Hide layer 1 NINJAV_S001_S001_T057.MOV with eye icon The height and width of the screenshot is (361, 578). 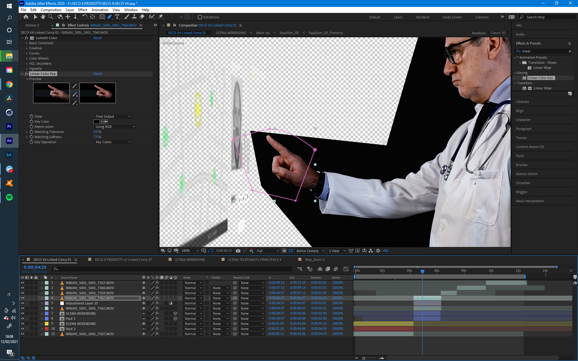pyautogui.click(x=22, y=283)
